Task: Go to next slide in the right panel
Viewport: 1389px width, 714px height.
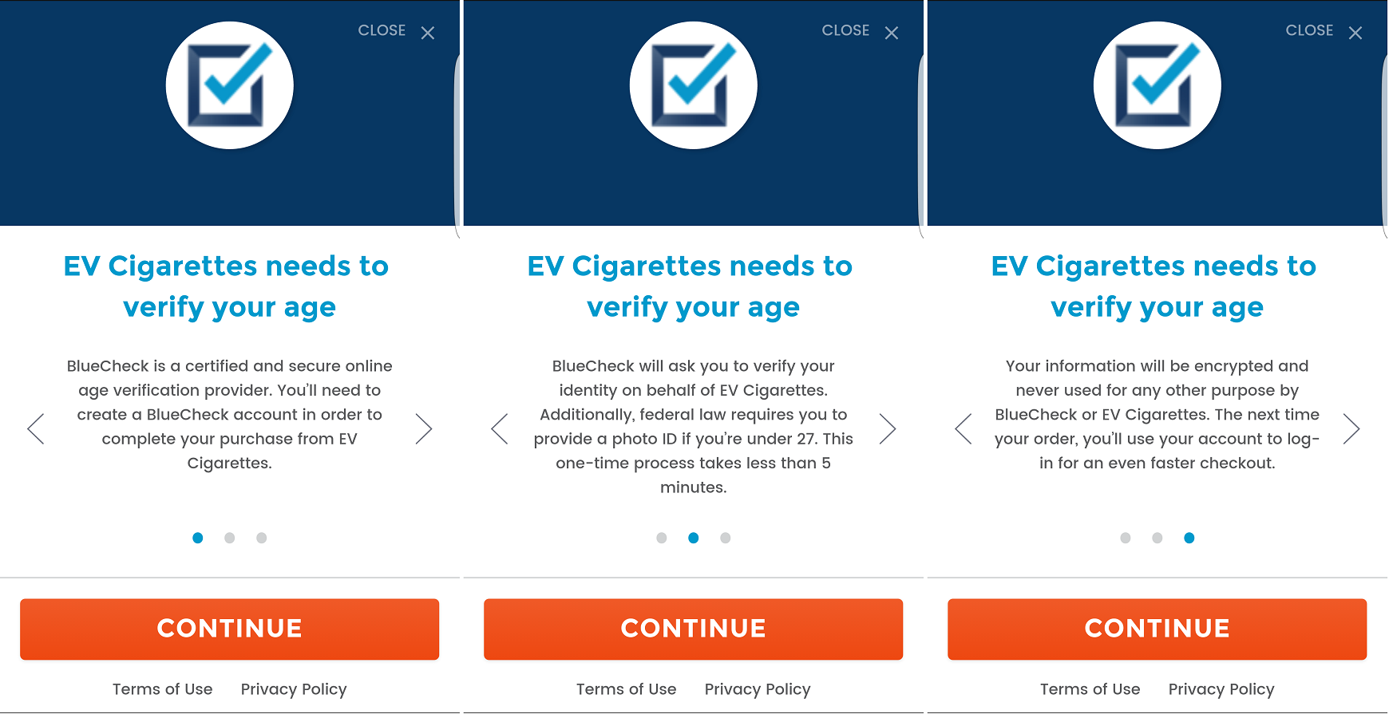Action: pos(1351,428)
